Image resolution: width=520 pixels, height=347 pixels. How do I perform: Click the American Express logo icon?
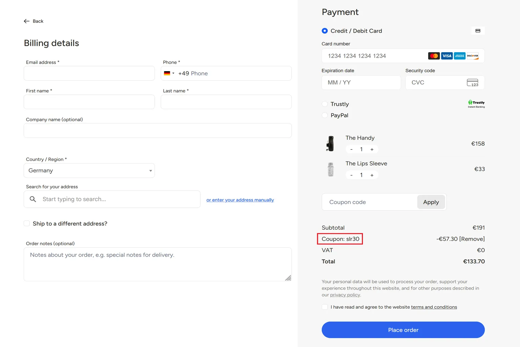pos(460,56)
